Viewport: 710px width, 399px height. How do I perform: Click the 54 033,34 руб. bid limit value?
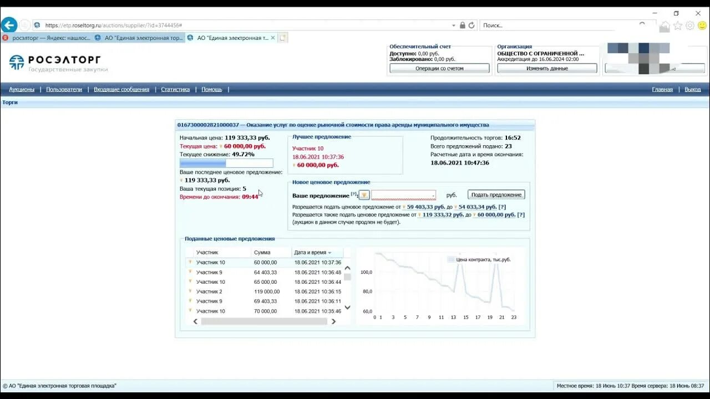tap(477, 207)
